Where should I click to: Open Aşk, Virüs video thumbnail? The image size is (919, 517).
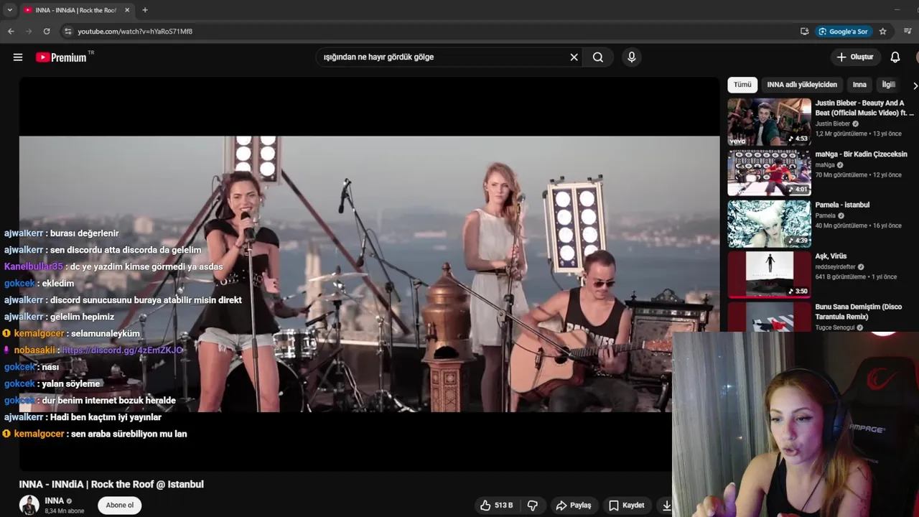pyautogui.click(x=769, y=275)
